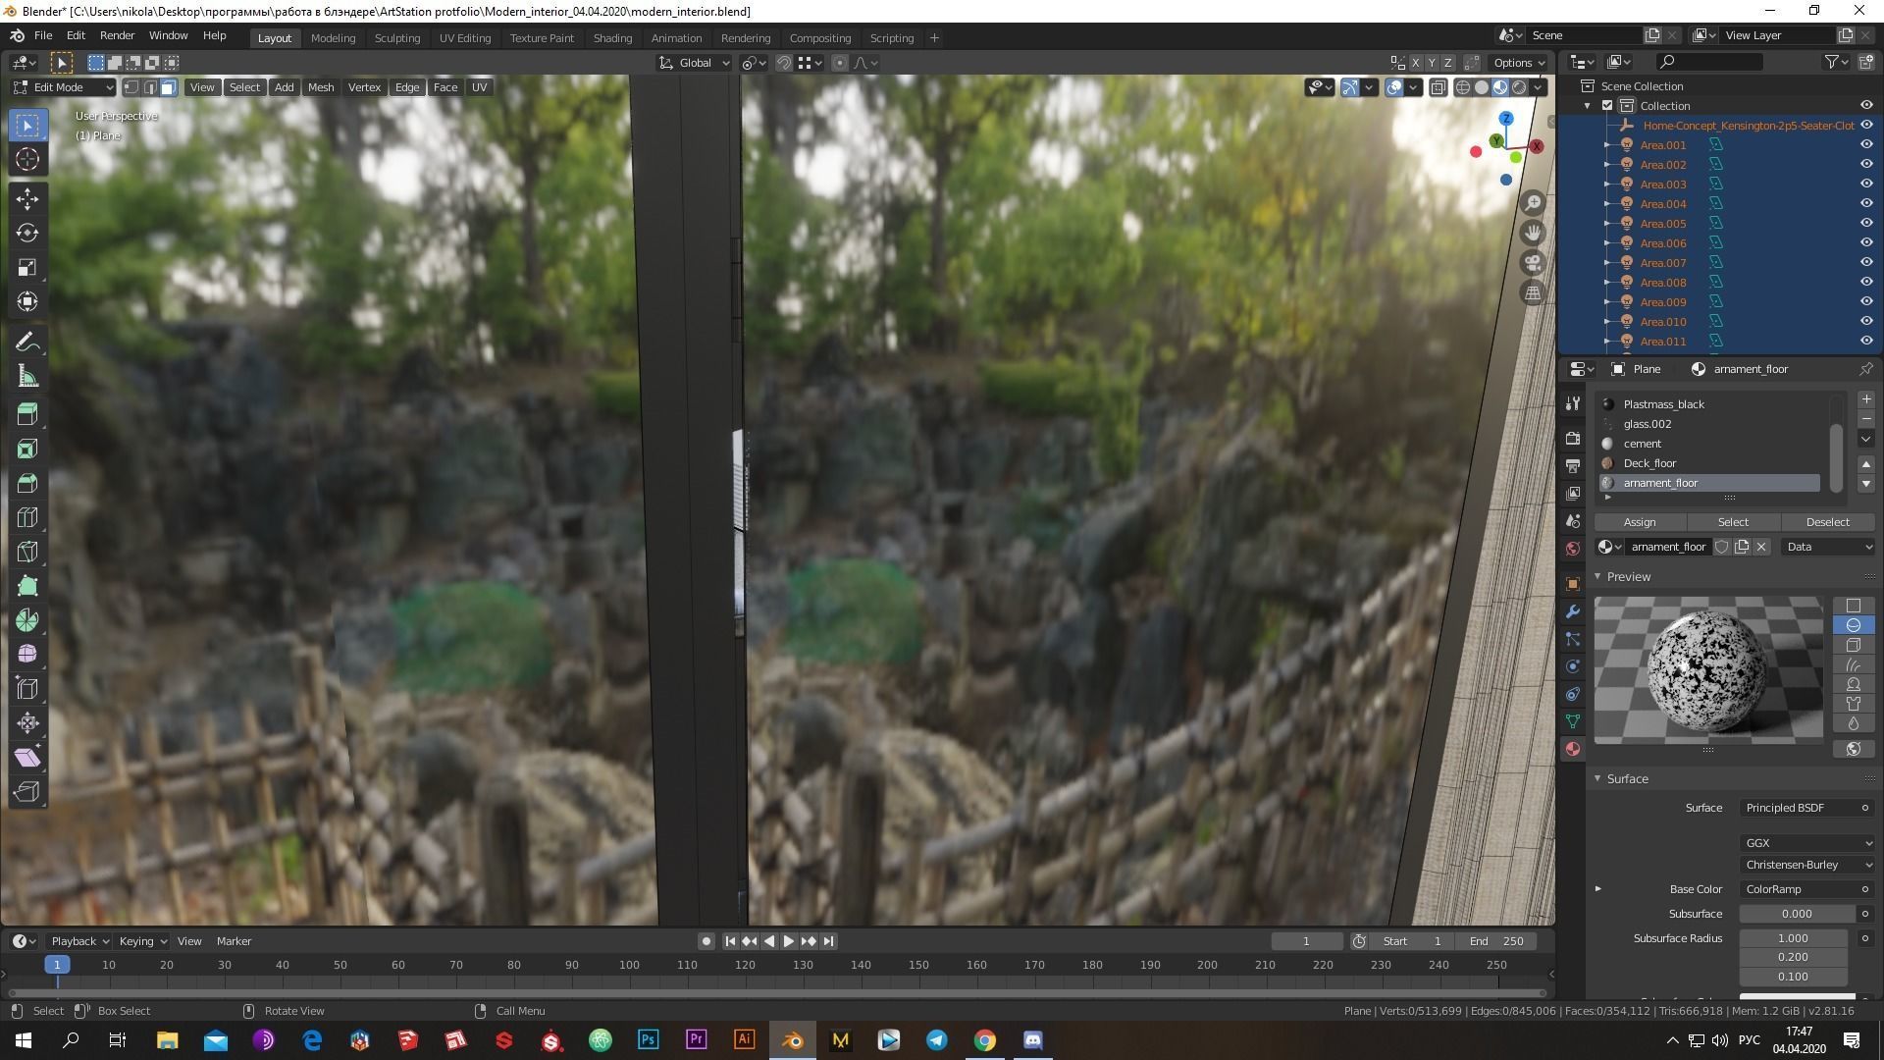The width and height of the screenshot is (1884, 1060).
Task: Open the Global orientation dropdown
Action: (695, 63)
